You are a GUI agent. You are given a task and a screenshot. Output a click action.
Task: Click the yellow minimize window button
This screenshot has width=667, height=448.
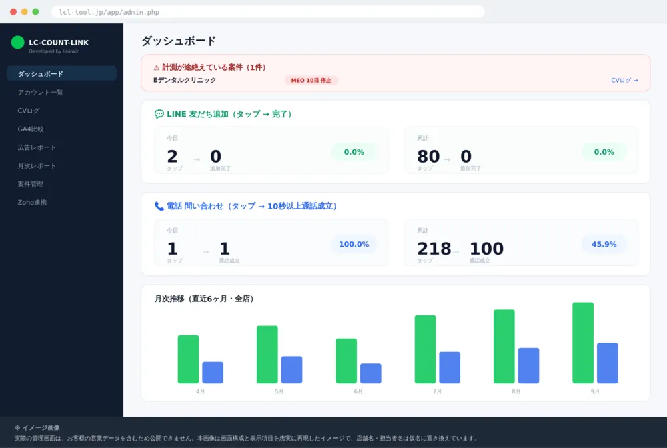(x=24, y=12)
